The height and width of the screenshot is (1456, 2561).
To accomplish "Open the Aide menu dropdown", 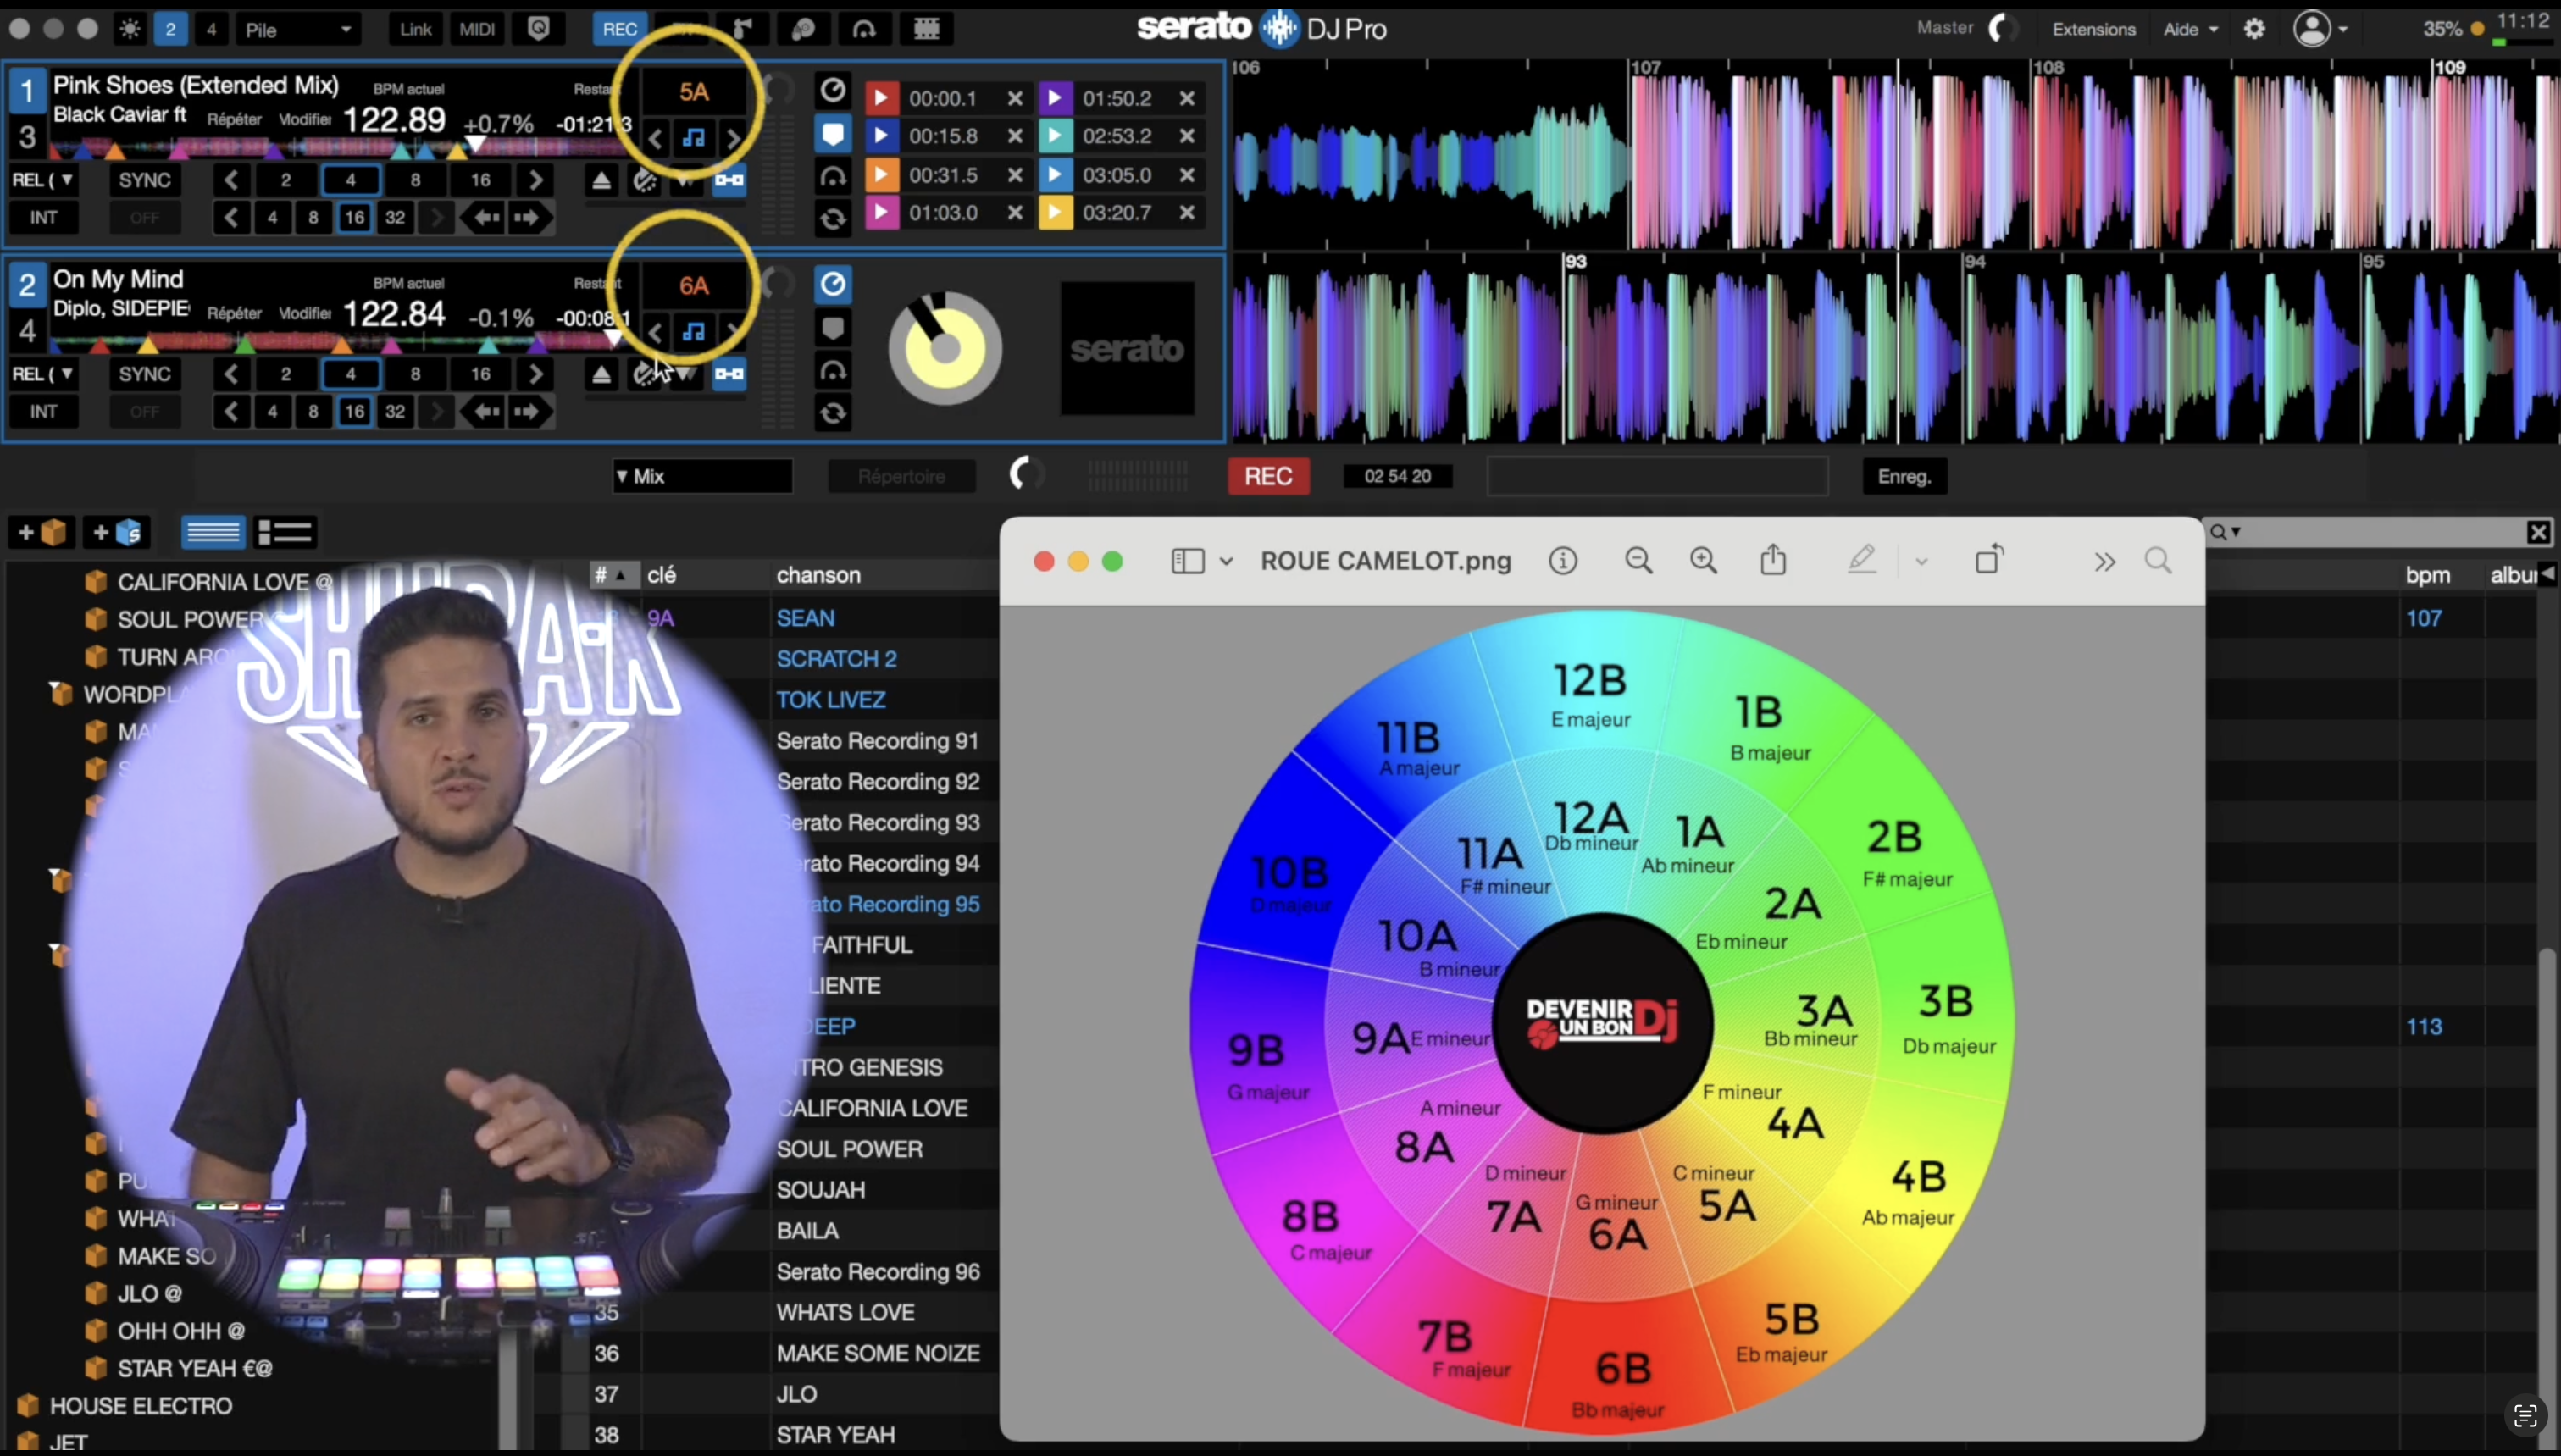I will (x=2190, y=29).
